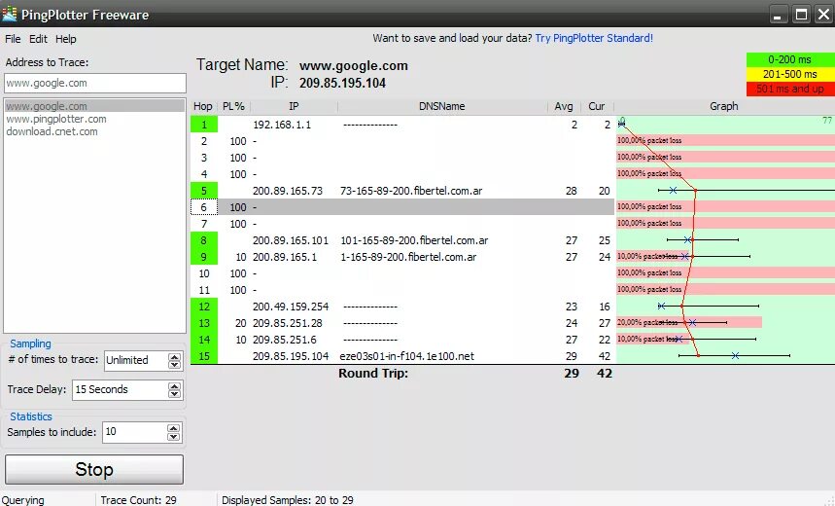Screen dimensions: 835x506
Task: Click the Hop column header
Action: [x=203, y=106]
